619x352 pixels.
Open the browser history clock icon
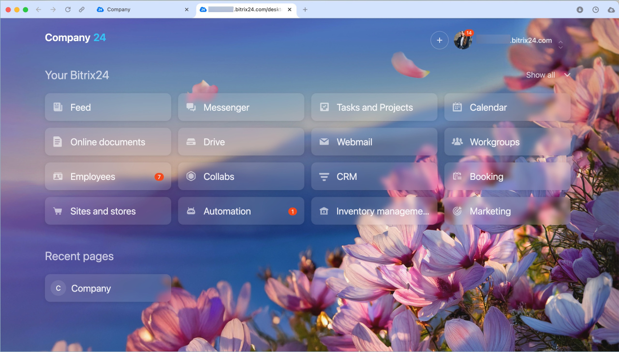point(596,10)
